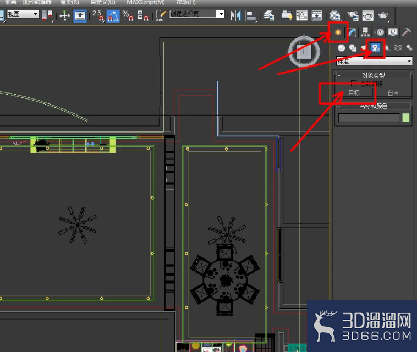Open the 渲染(R) menu

(x=70, y=2)
